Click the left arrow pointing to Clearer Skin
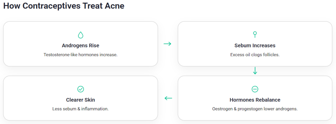 click(168, 98)
